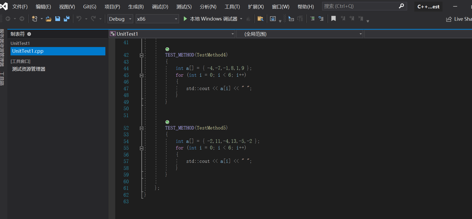Click the Save All toolbar icon

[67, 19]
